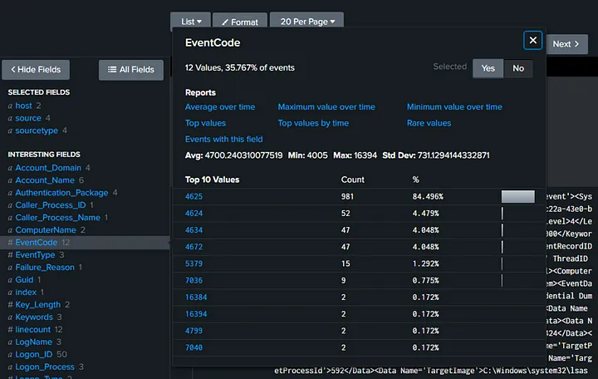Screen dimensions: 598x379
Task: Set Selected to No
Action: [518, 68]
